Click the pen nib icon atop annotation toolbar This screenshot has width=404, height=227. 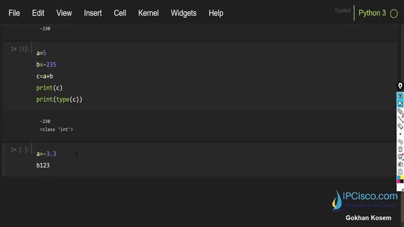coord(400,86)
